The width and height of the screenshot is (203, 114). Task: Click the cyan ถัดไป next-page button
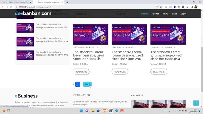(88, 84)
